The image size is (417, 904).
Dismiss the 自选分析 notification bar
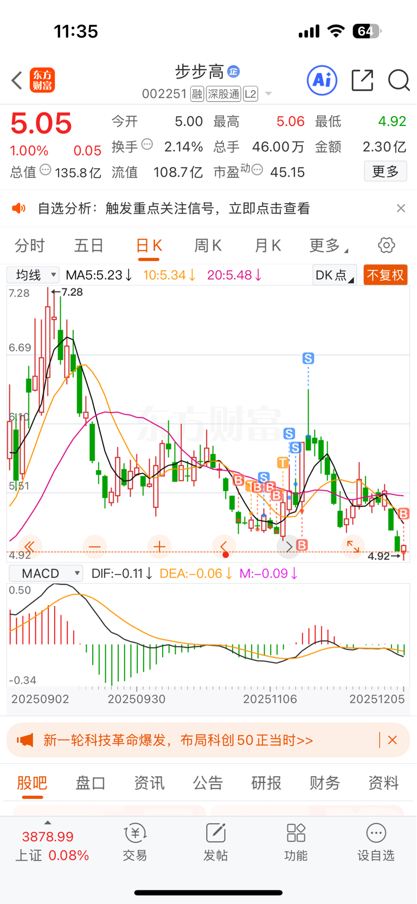(401, 208)
